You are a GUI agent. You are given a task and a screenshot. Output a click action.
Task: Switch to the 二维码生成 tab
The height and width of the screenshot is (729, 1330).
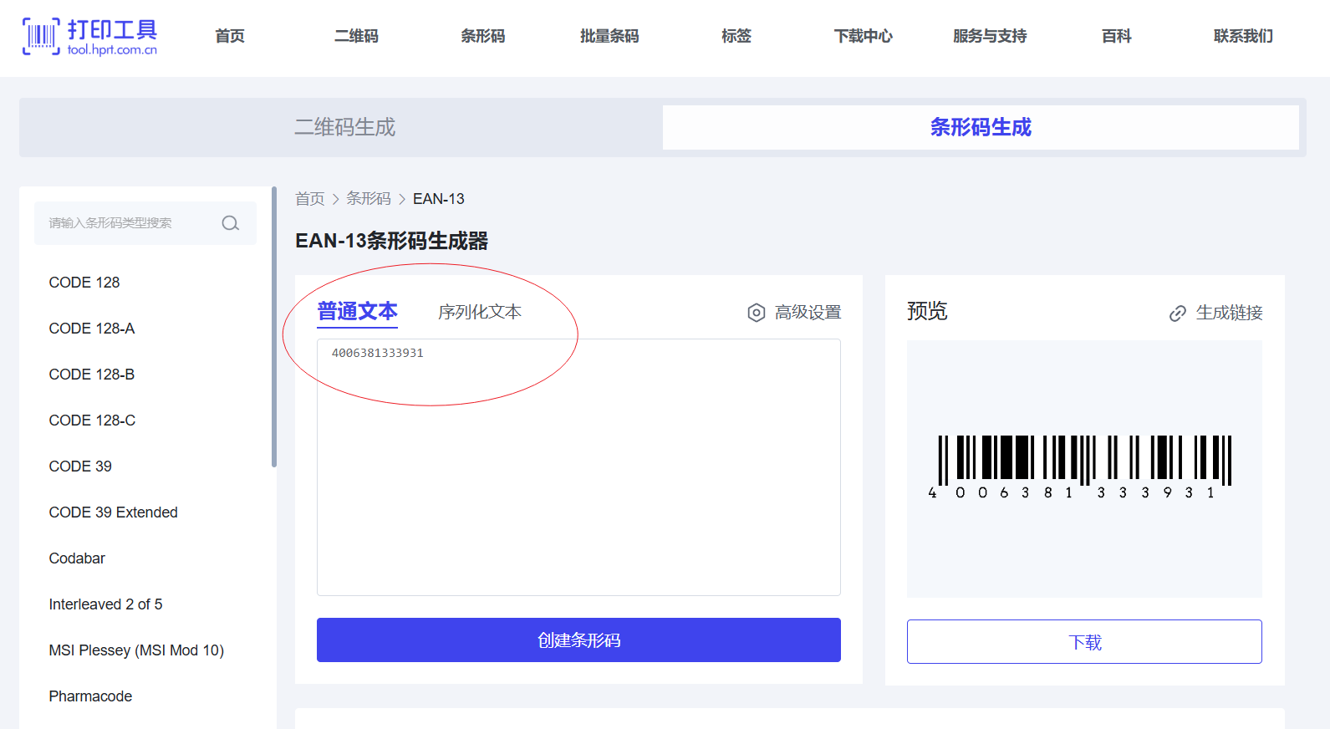tap(344, 127)
